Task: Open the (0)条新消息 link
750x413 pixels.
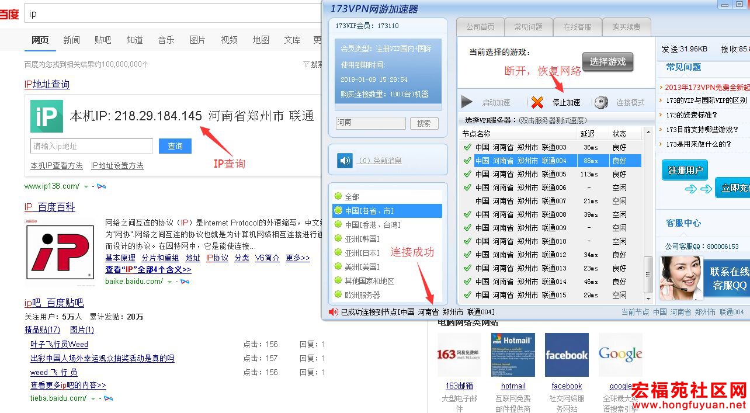Action: tap(379, 161)
